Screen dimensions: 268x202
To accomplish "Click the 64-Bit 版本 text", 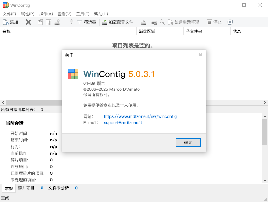I will tap(94, 83).
